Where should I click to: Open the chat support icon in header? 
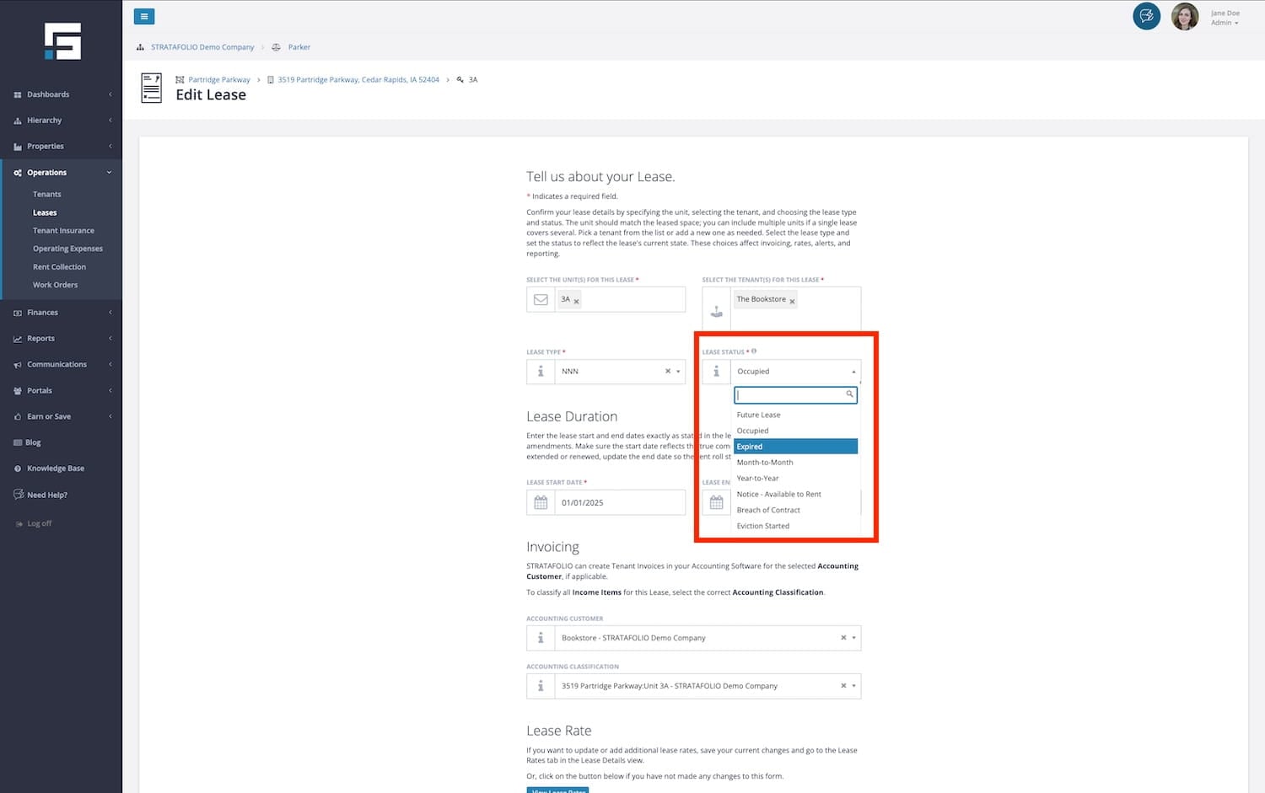(1146, 16)
